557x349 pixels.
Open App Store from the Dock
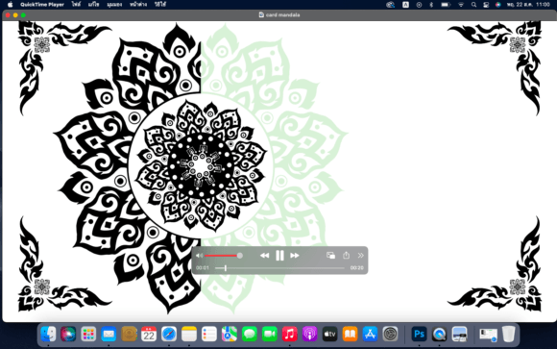tap(370, 334)
